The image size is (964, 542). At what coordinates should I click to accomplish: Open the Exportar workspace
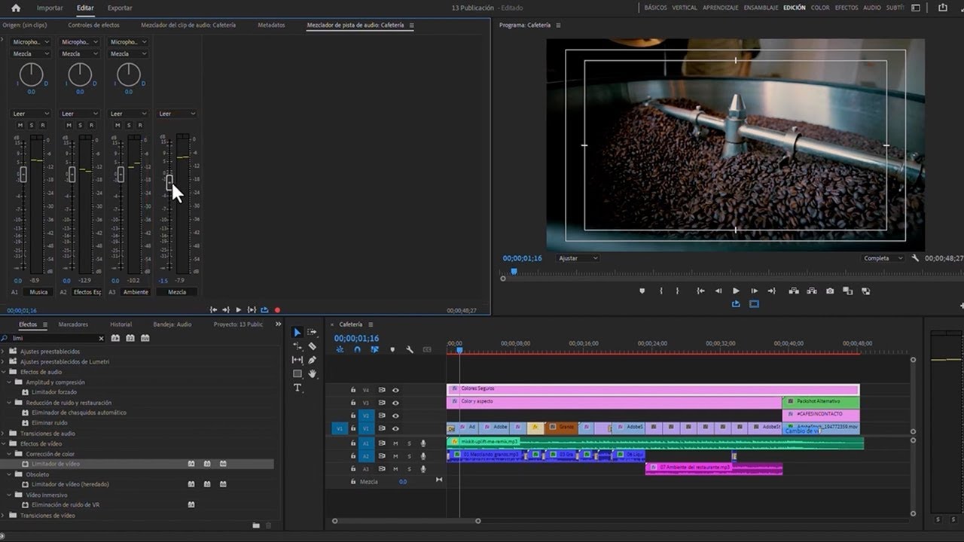(120, 8)
